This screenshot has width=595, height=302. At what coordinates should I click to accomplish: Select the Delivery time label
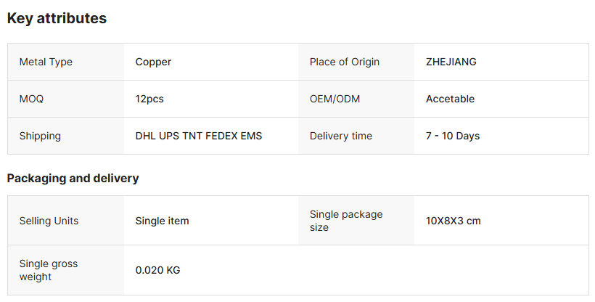341,136
